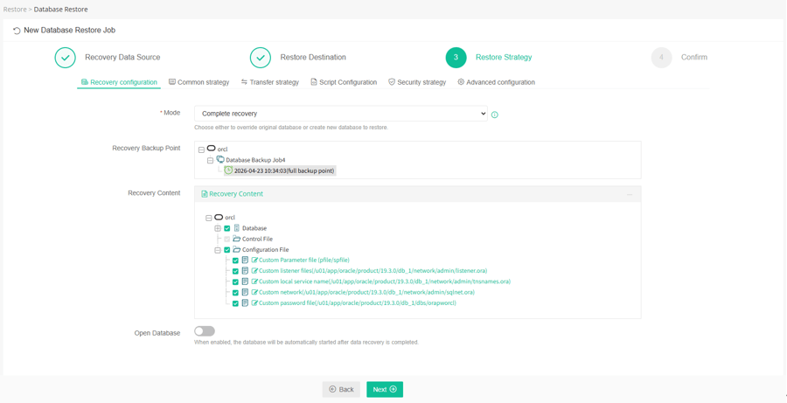Screen dimensions: 787x403
Task: Click the document icon in Recovery Content header
Action: [205, 194]
